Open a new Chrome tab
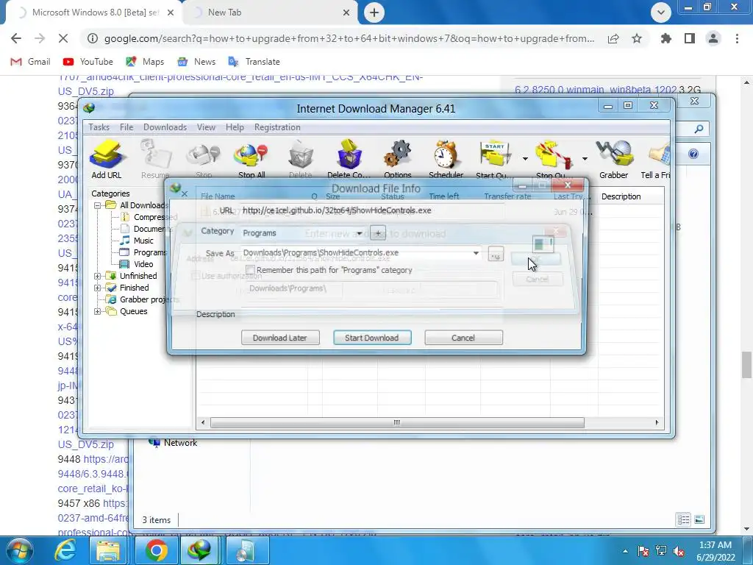Viewport: 753px width, 565px height. coord(374,13)
